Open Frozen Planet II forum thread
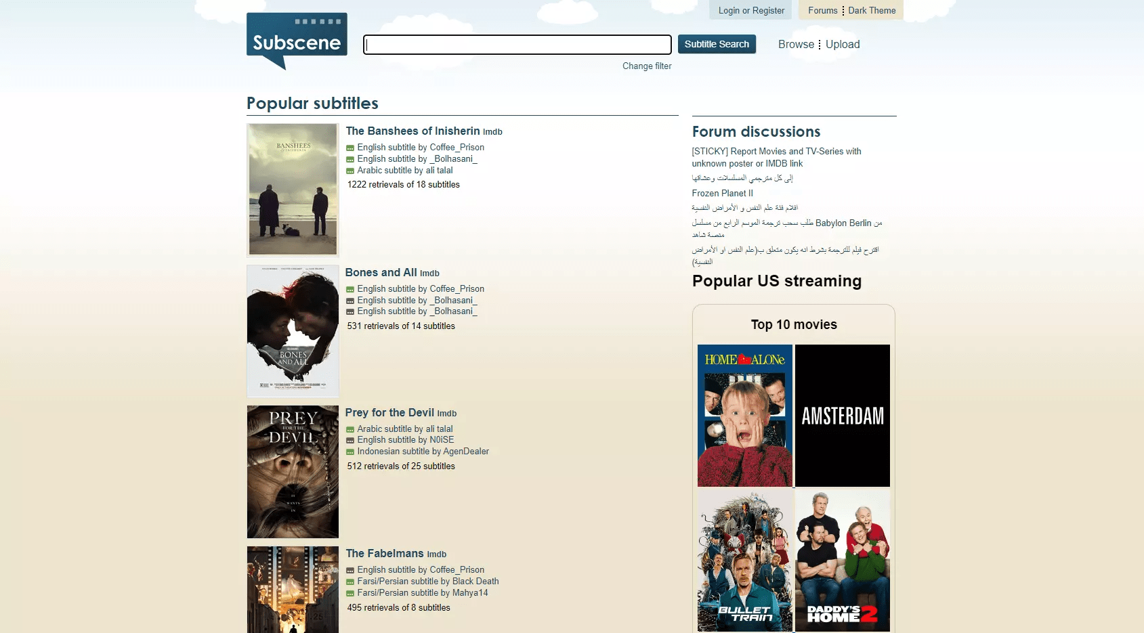1144x633 pixels. point(722,193)
